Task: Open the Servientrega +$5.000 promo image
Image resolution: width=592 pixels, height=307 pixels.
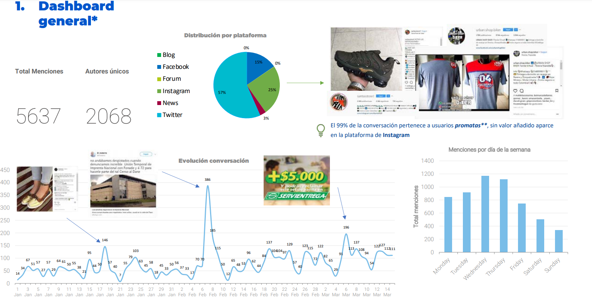Action: click(x=297, y=180)
